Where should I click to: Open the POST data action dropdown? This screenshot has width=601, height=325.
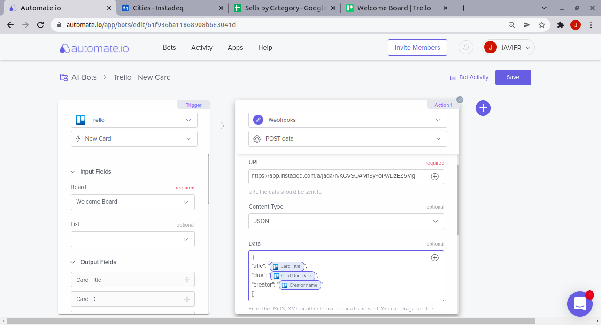347,139
